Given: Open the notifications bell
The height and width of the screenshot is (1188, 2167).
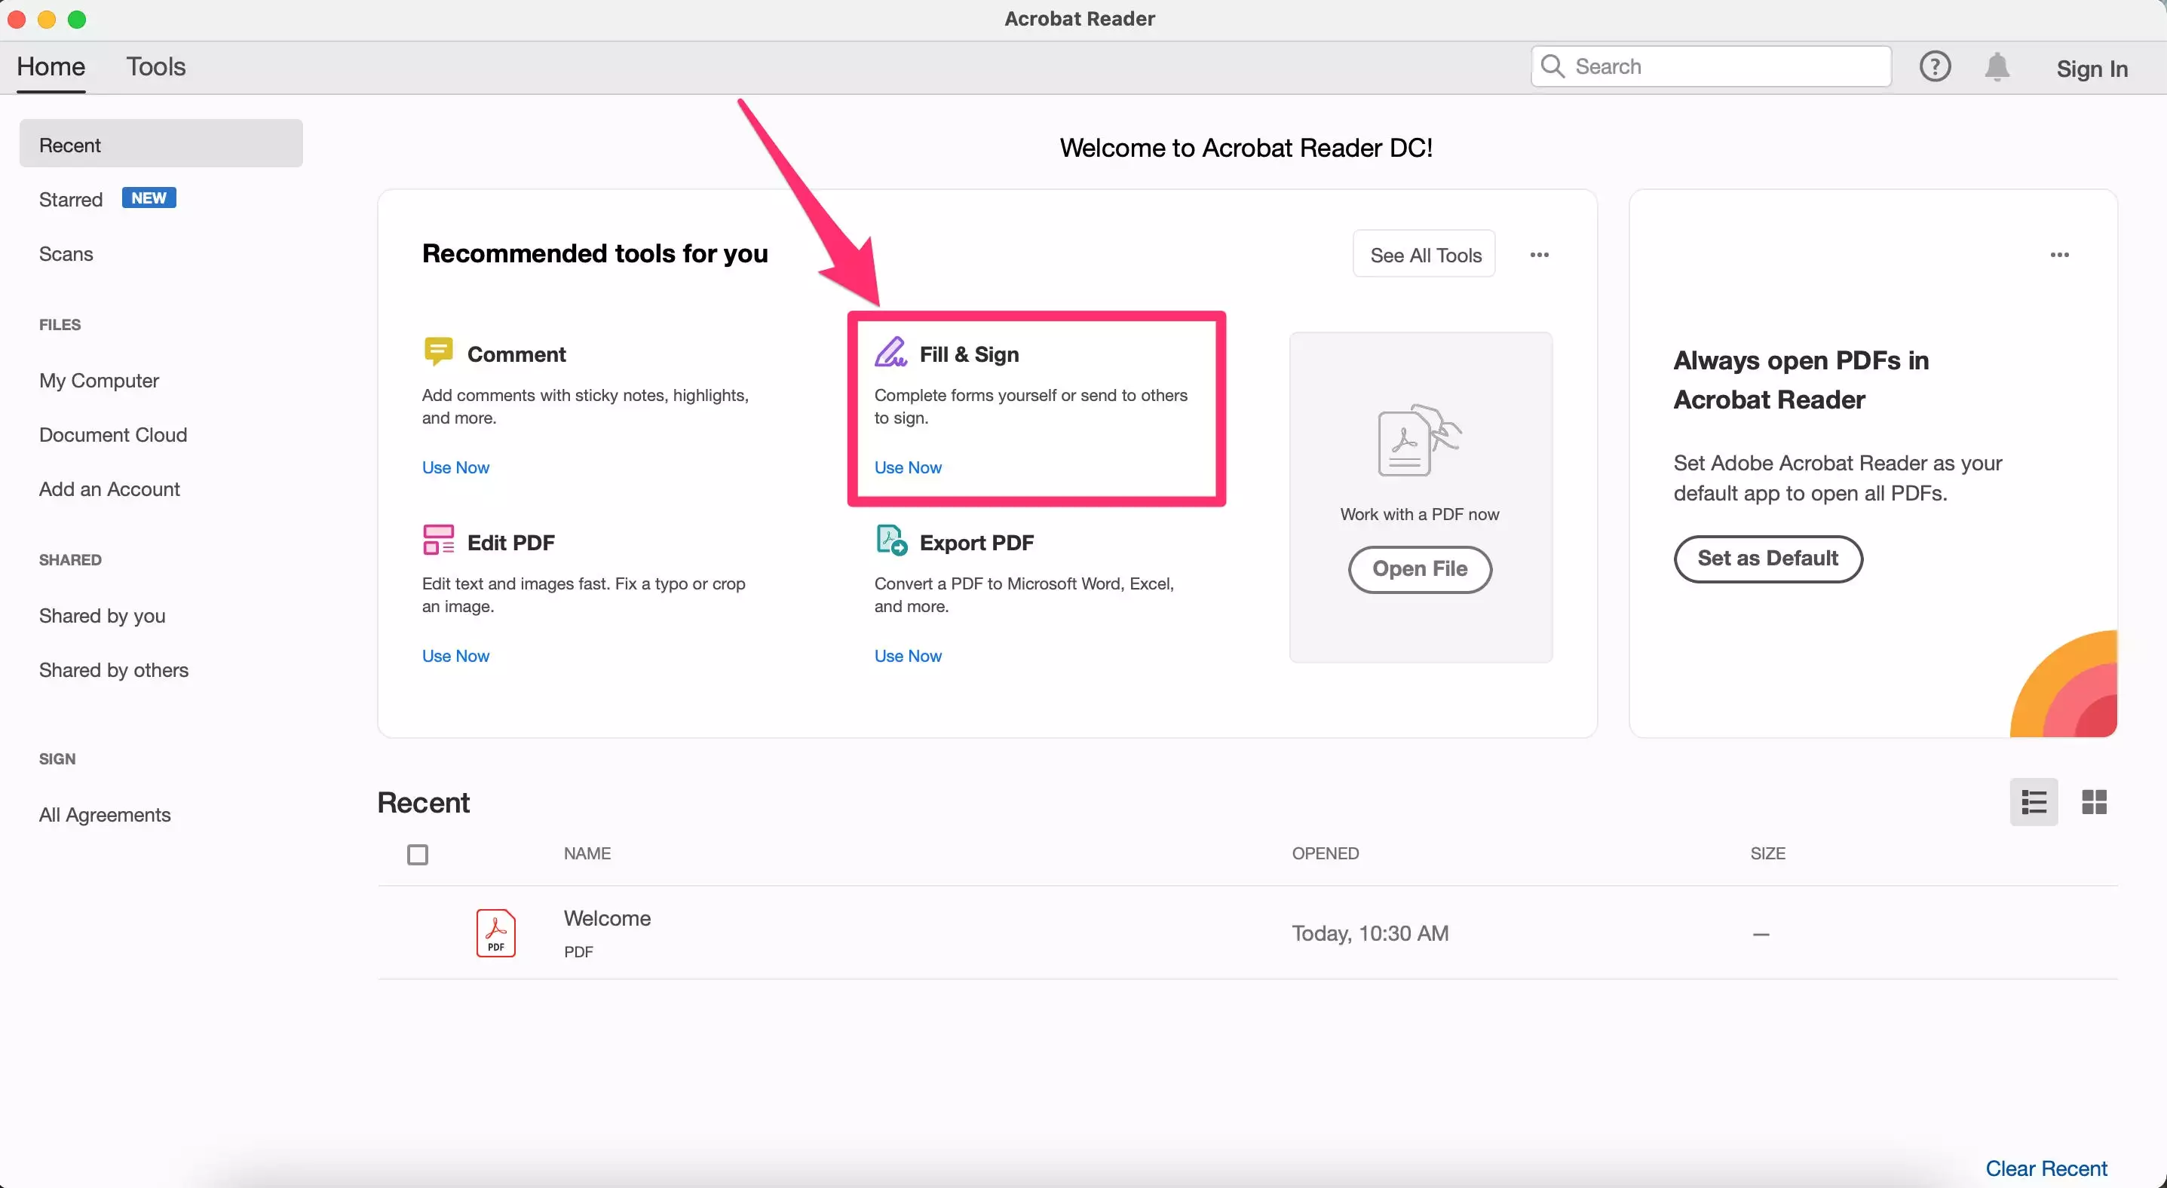Looking at the screenshot, I should pos(1997,66).
